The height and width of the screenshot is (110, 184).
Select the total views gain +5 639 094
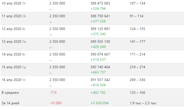tap(99, 103)
